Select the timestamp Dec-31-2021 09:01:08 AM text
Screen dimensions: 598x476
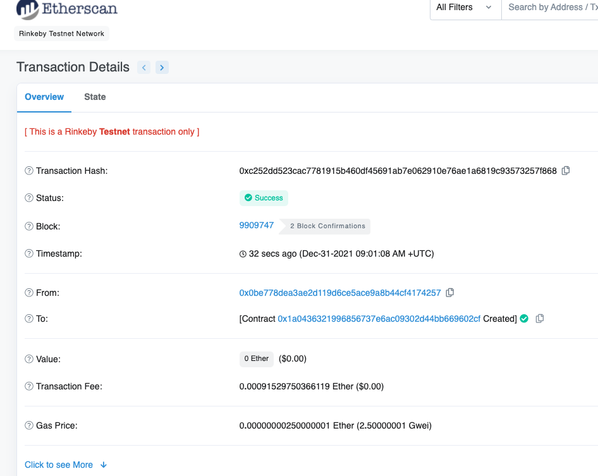click(x=353, y=253)
